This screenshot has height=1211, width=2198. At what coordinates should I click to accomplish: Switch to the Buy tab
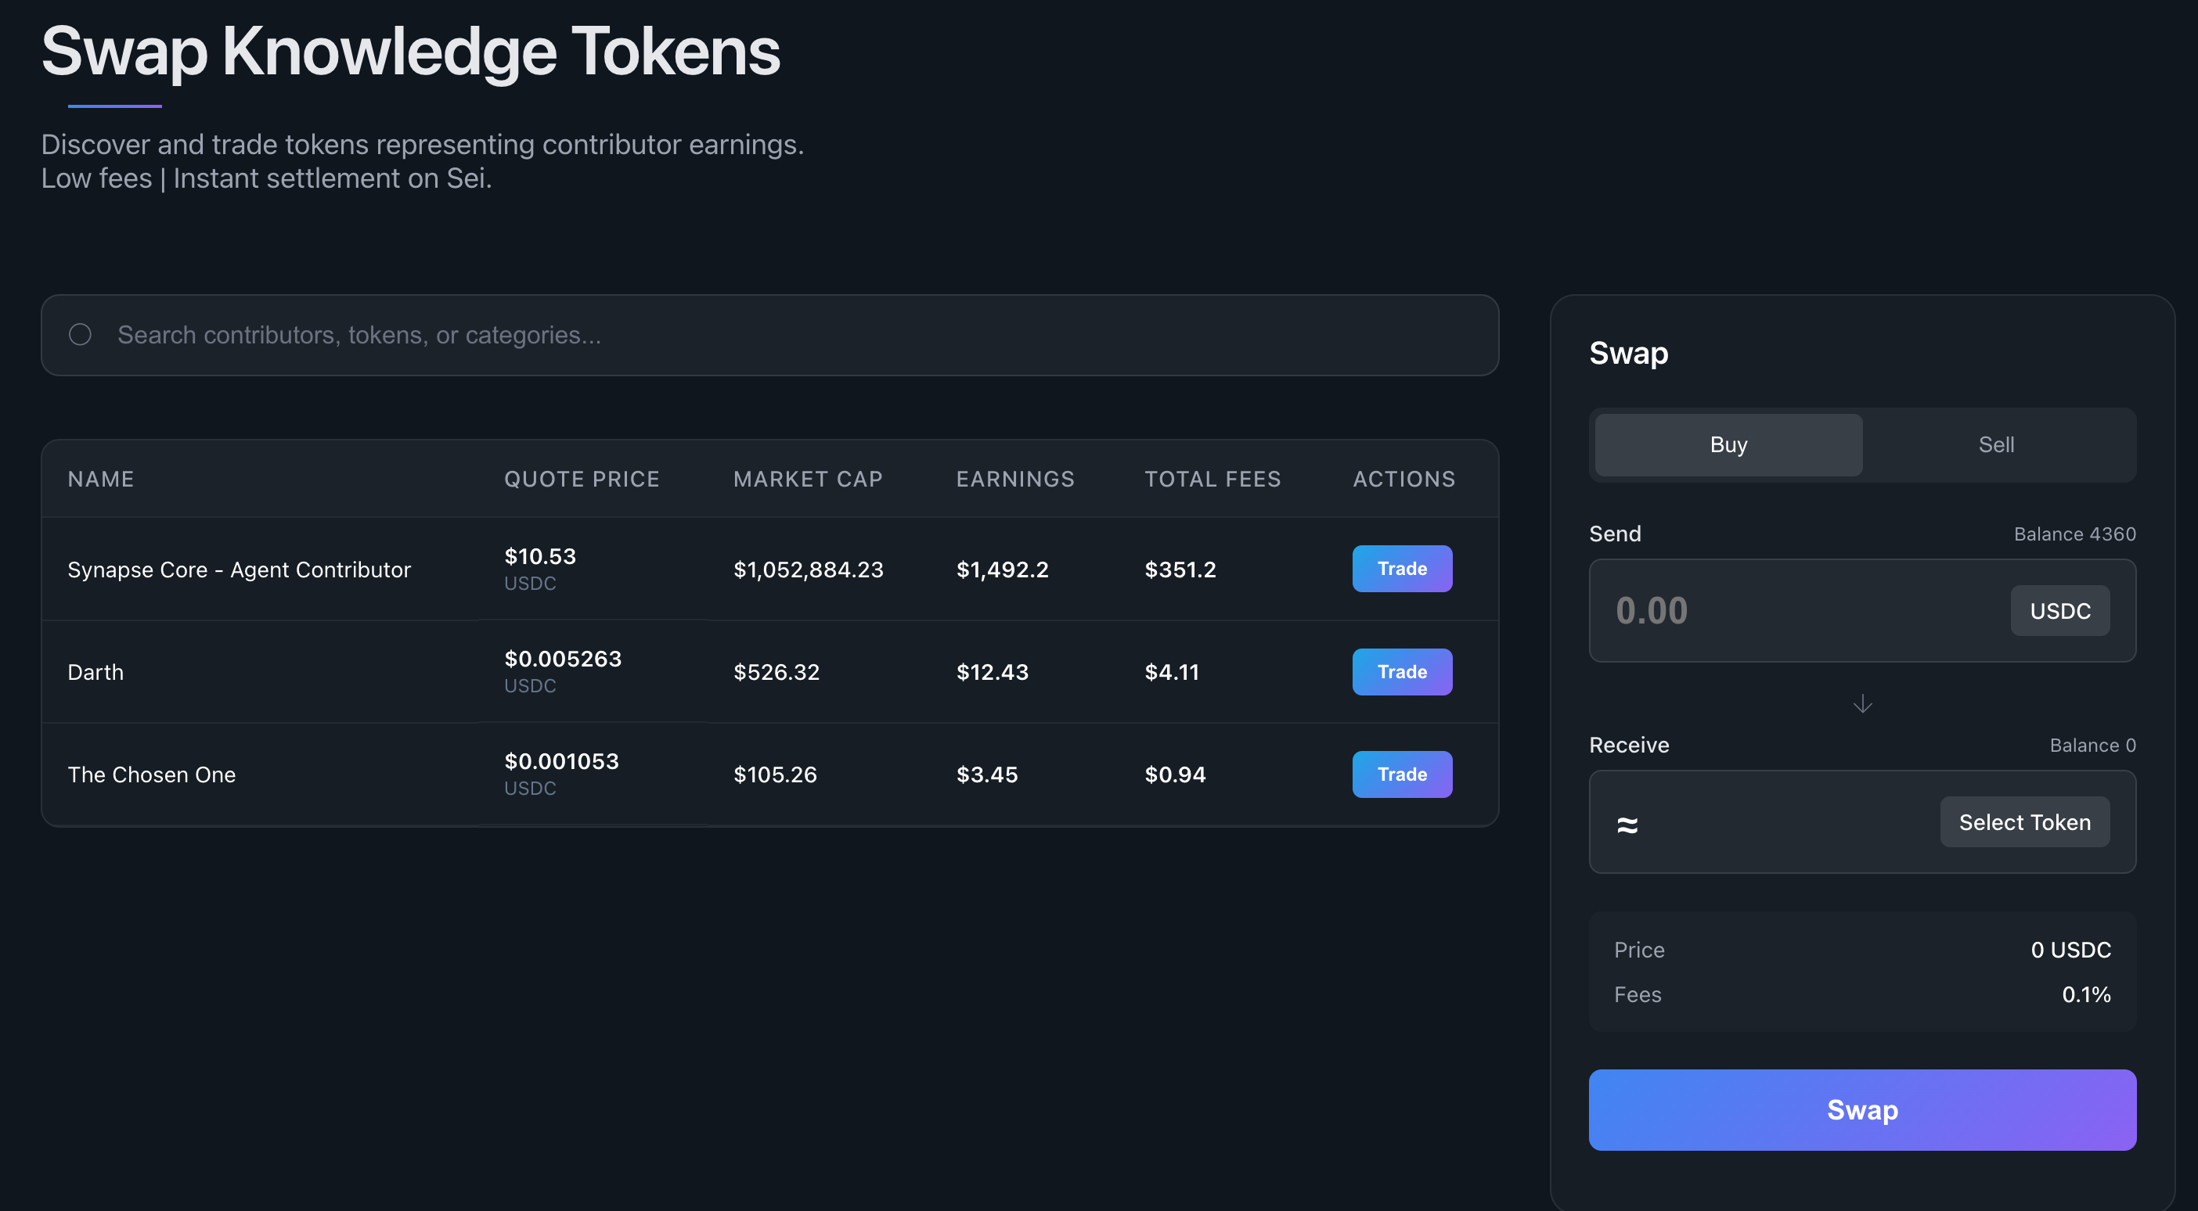[1728, 445]
